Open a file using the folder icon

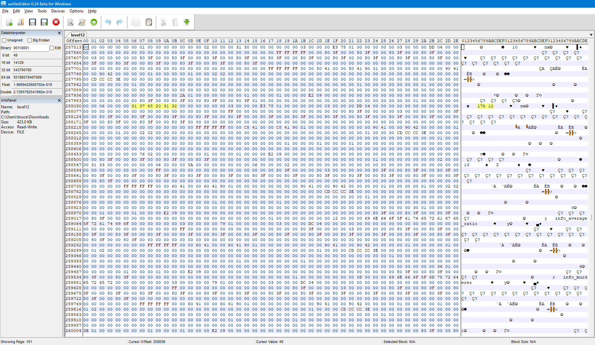[21, 22]
